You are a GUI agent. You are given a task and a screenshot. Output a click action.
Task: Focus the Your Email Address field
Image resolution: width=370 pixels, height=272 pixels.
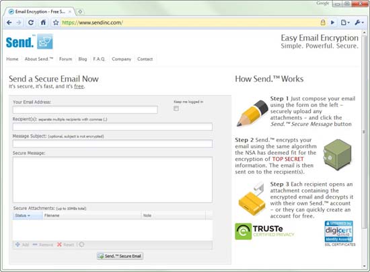[85, 110]
